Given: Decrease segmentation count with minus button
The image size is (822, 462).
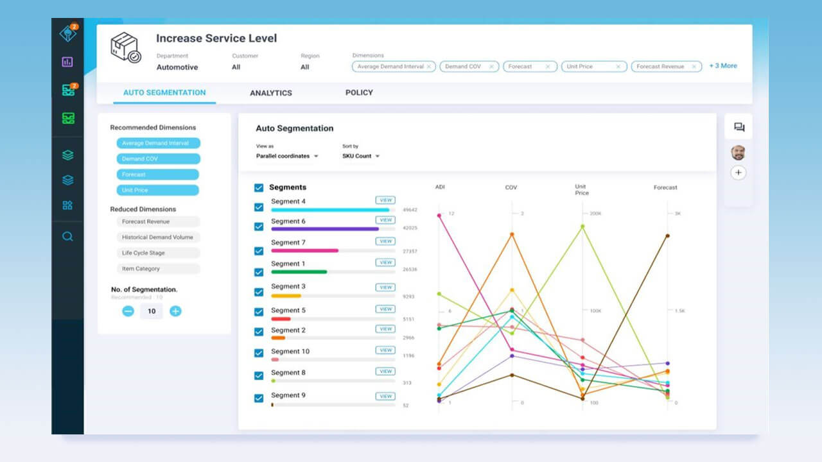Looking at the screenshot, I should (x=128, y=311).
